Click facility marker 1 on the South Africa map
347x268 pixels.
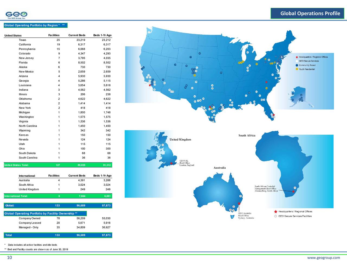(x=295, y=188)
